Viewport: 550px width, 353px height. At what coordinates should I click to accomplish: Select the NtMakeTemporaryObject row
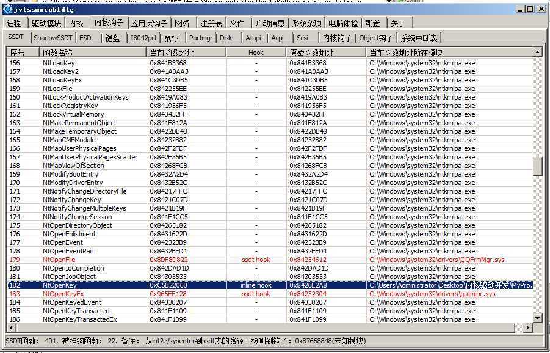coord(270,131)
